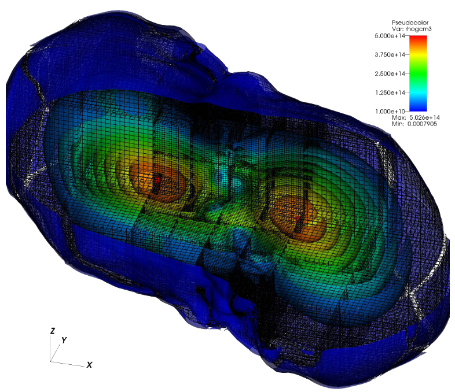Image resolution: width=455 pixels, height=392 pixels.
Task: Click the 3.750e-14 legend tick label
Action: pos(391,54)
